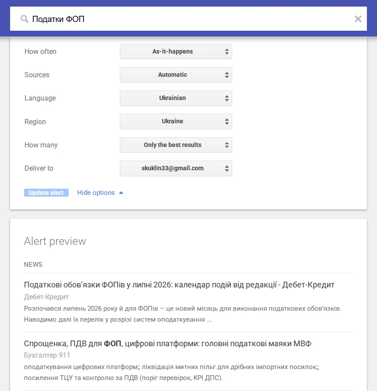This screenshot has width=377, height=391.
Task: Open the Спрощенка, ПДВ для ФОП article
Action: [x=168, y=344]
